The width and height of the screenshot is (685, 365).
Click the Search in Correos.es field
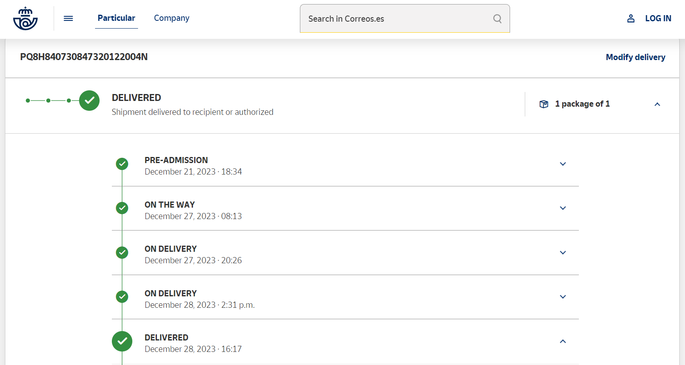click(x=395, y=19)
